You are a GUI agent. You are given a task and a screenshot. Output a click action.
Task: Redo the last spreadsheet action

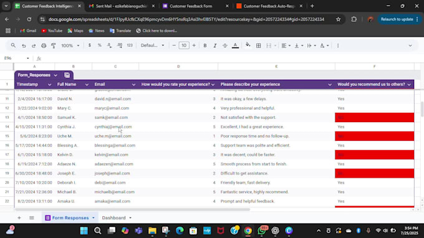pyautogui.click(x=34, y=45)
